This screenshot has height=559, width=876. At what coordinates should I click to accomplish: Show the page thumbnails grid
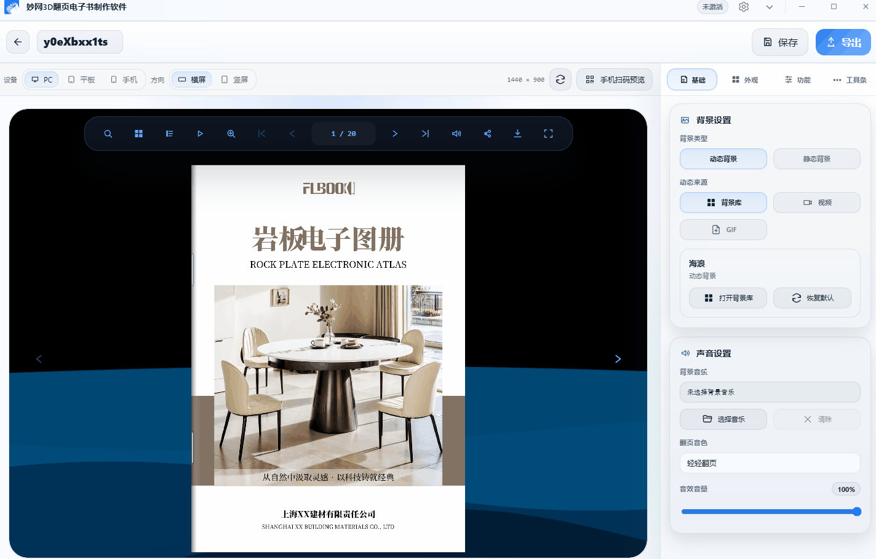tap(139, 134)
